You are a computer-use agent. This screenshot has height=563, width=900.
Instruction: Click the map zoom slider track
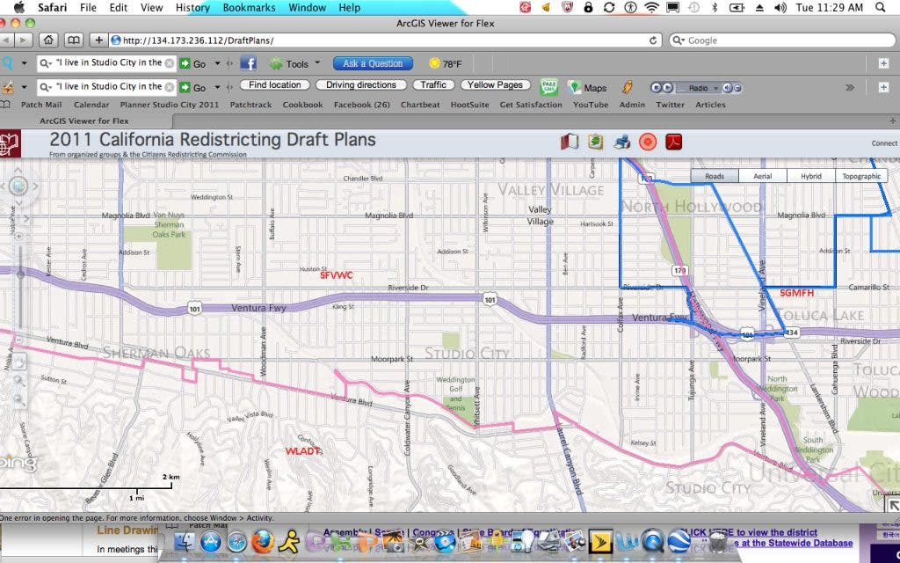point(20,288)
